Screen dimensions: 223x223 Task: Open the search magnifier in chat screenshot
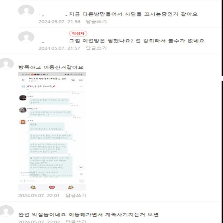(x=73, y=80)
